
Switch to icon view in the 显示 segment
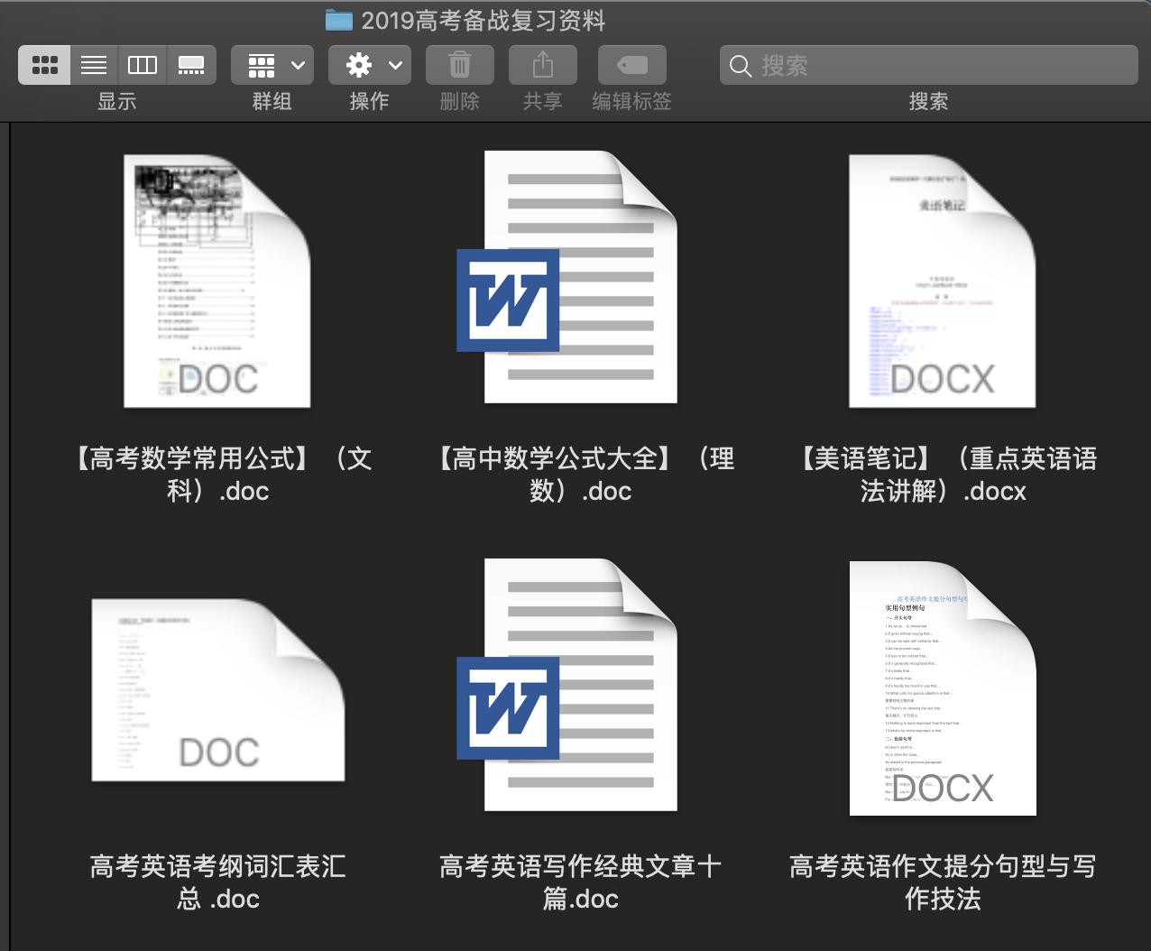coord(44,64)
